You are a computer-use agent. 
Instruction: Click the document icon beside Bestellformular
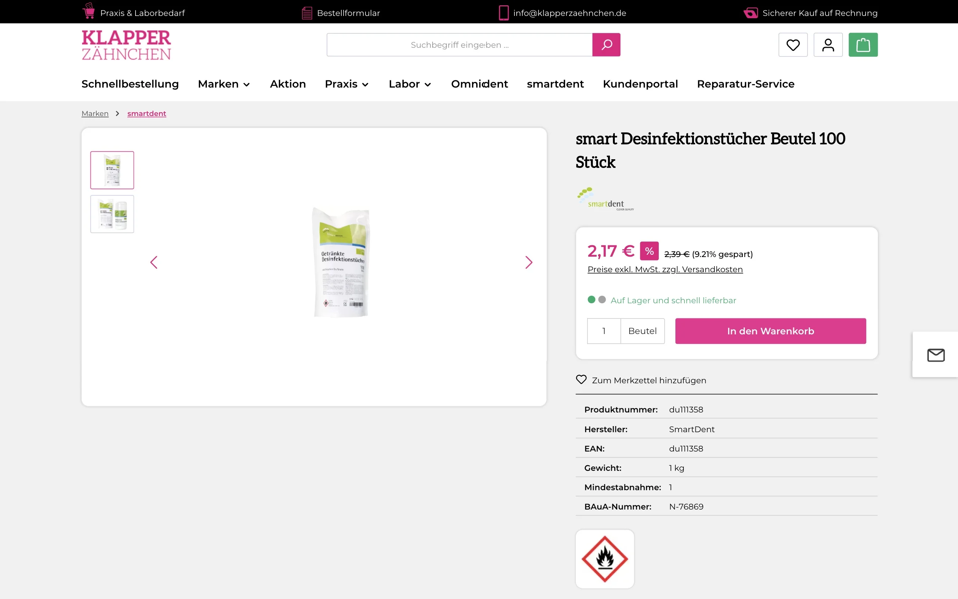point(307,13)
